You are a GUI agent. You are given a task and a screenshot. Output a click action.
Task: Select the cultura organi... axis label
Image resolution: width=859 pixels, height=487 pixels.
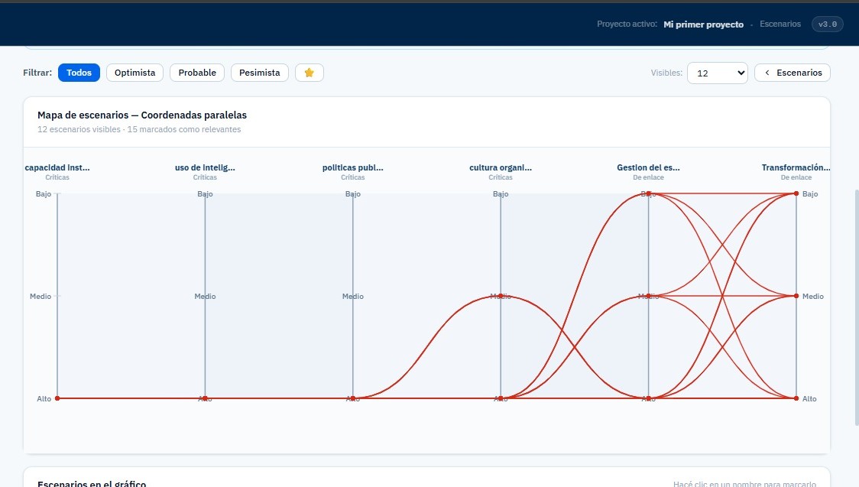tap(501, 167)
